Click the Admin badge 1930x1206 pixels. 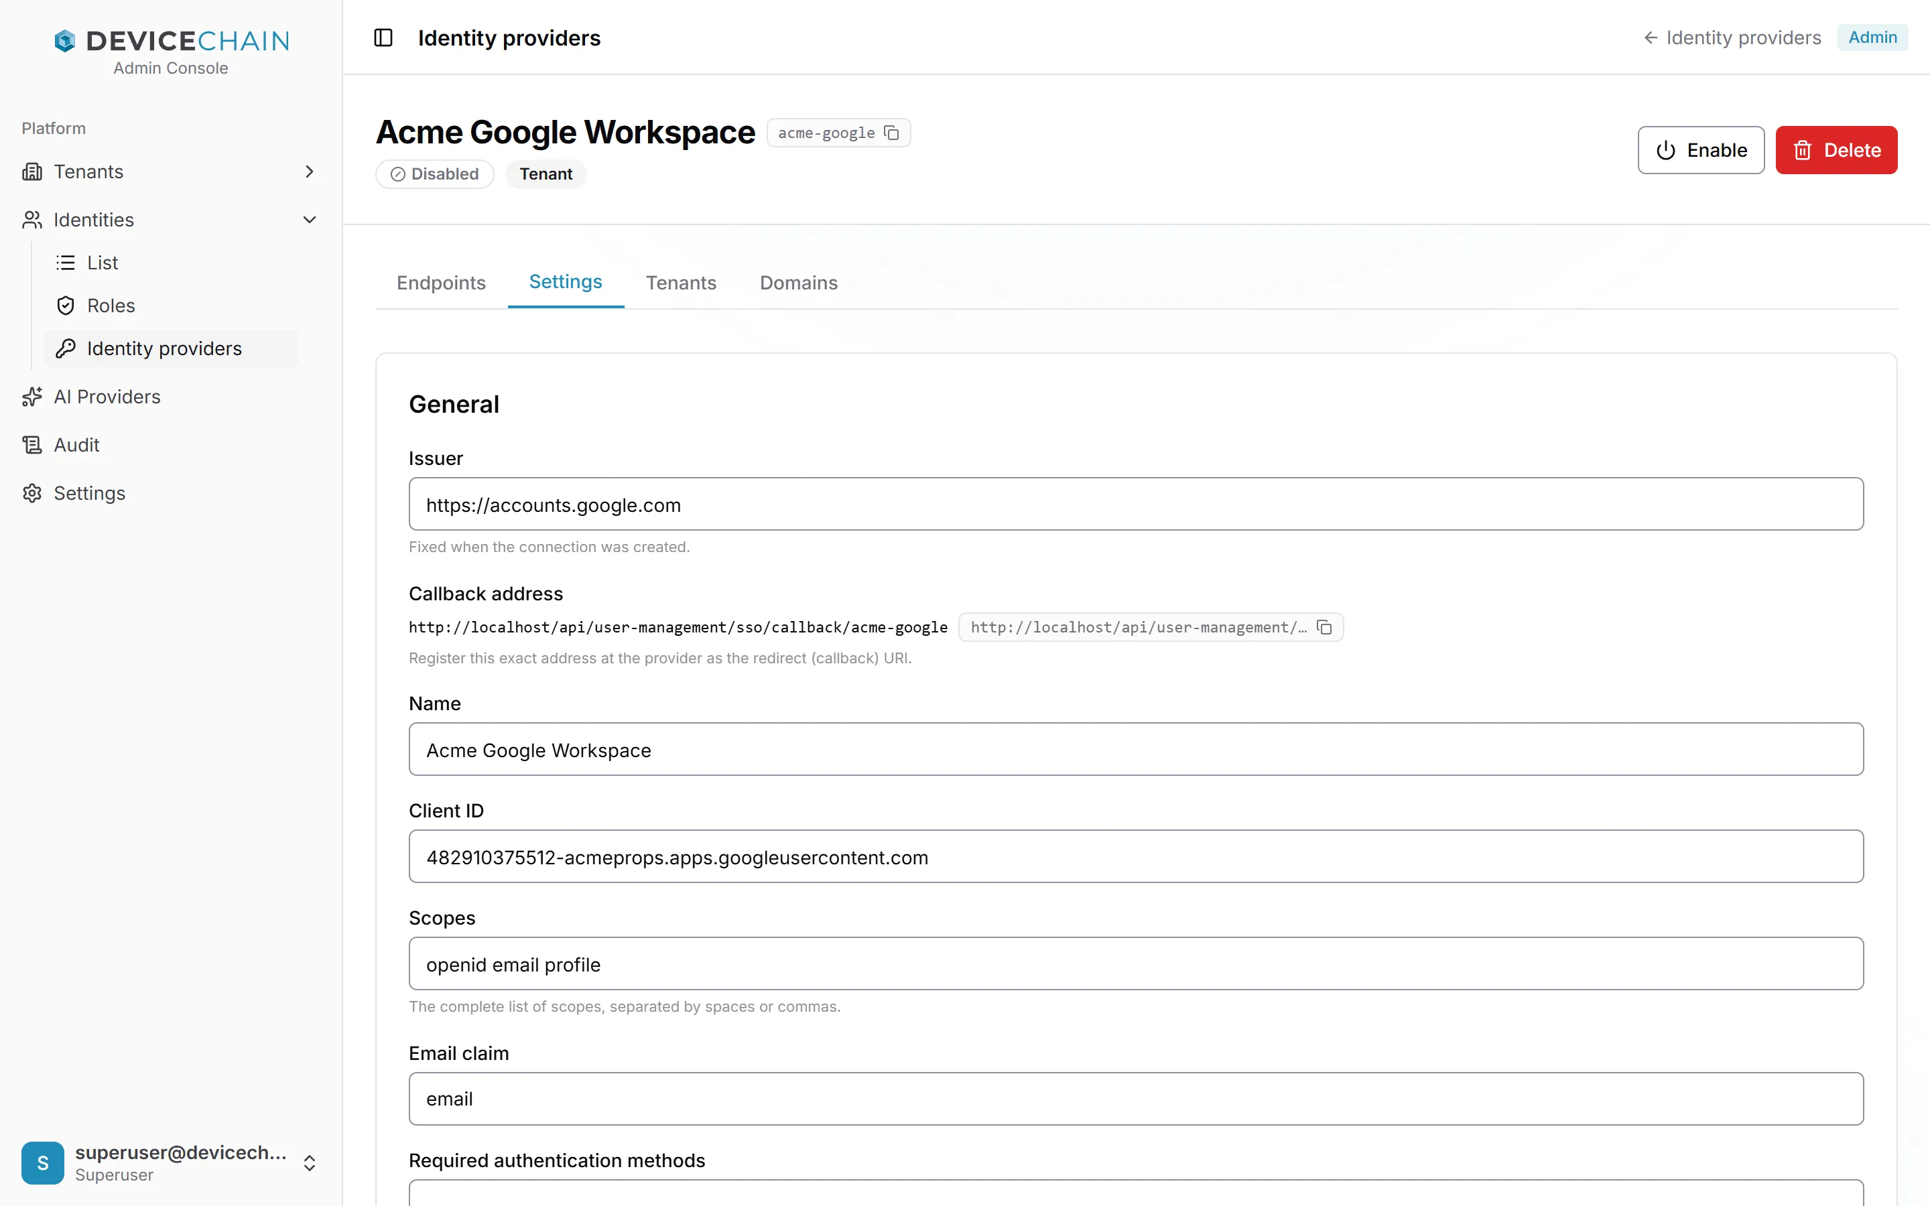tap(1872, 38)
